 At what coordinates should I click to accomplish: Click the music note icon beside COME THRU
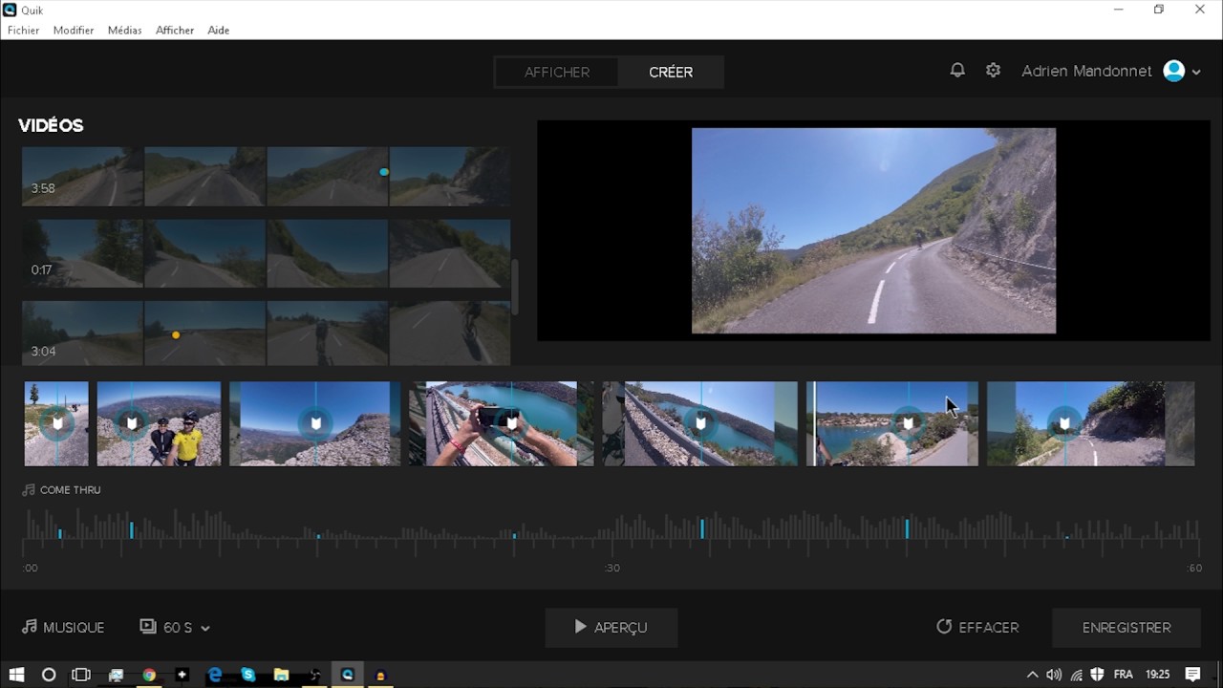click(29, 490)
